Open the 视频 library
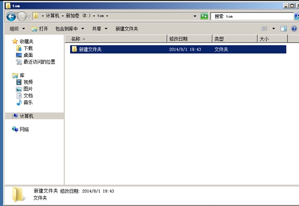 point(28,82)
